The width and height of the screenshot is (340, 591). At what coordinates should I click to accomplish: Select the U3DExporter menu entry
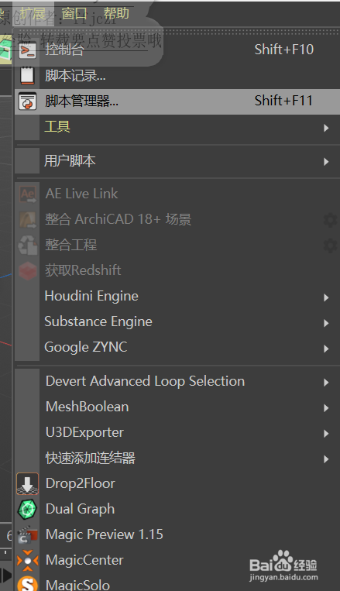(177, 432)
